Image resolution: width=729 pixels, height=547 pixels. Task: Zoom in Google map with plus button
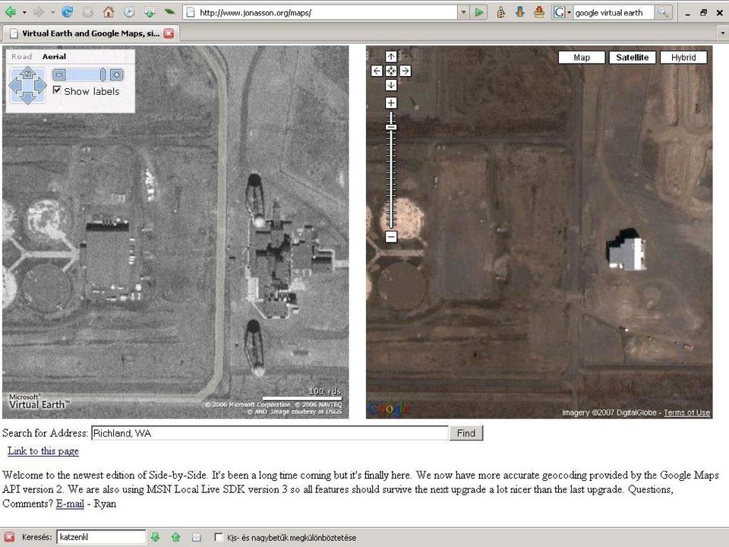tap(391, 103)
